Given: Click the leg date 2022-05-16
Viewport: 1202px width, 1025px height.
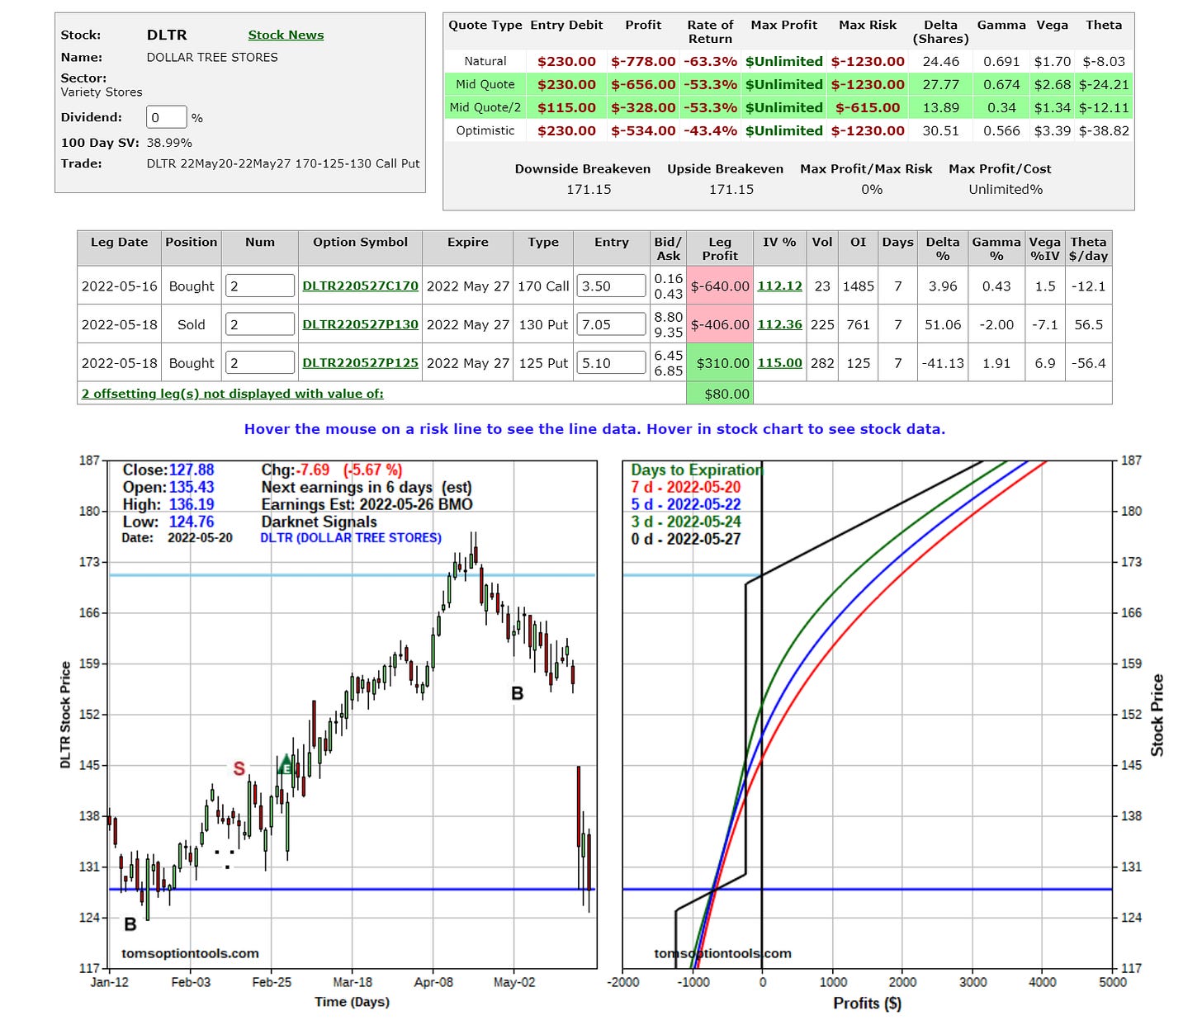Looking at the screenshot, I should [119, 286].
